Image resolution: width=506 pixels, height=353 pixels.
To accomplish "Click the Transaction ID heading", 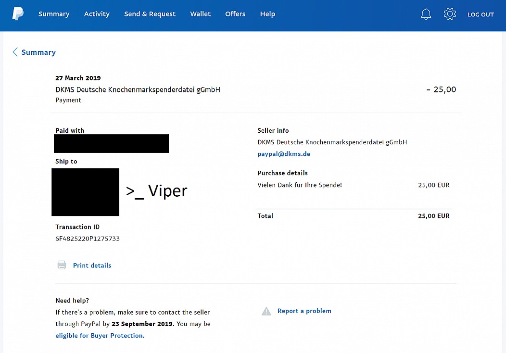I will click(x=77, y=227).
